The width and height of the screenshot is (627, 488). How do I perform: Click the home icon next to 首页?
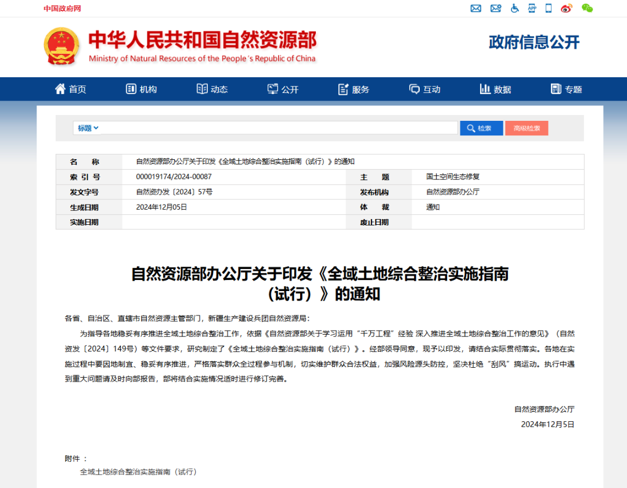pyautogui.click(x=60, y=89)
